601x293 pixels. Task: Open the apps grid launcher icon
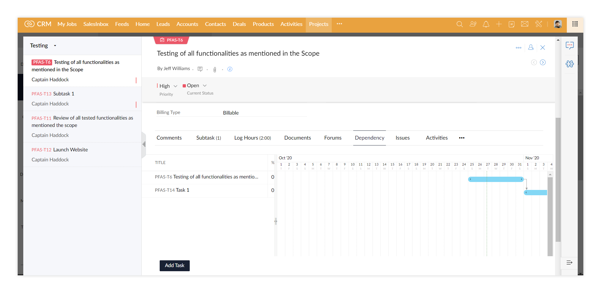(x=575, y=24)
